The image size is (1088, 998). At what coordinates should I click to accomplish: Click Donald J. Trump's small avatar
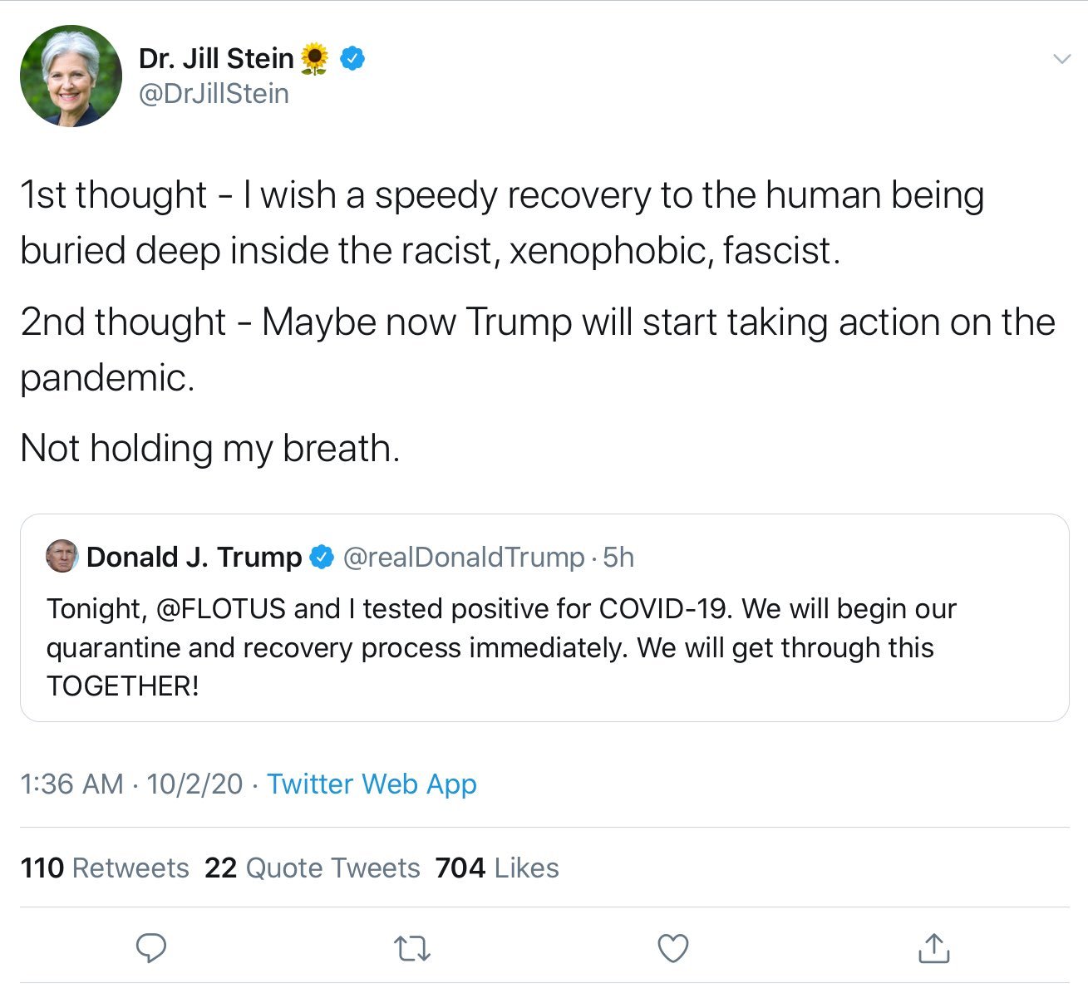62,556
